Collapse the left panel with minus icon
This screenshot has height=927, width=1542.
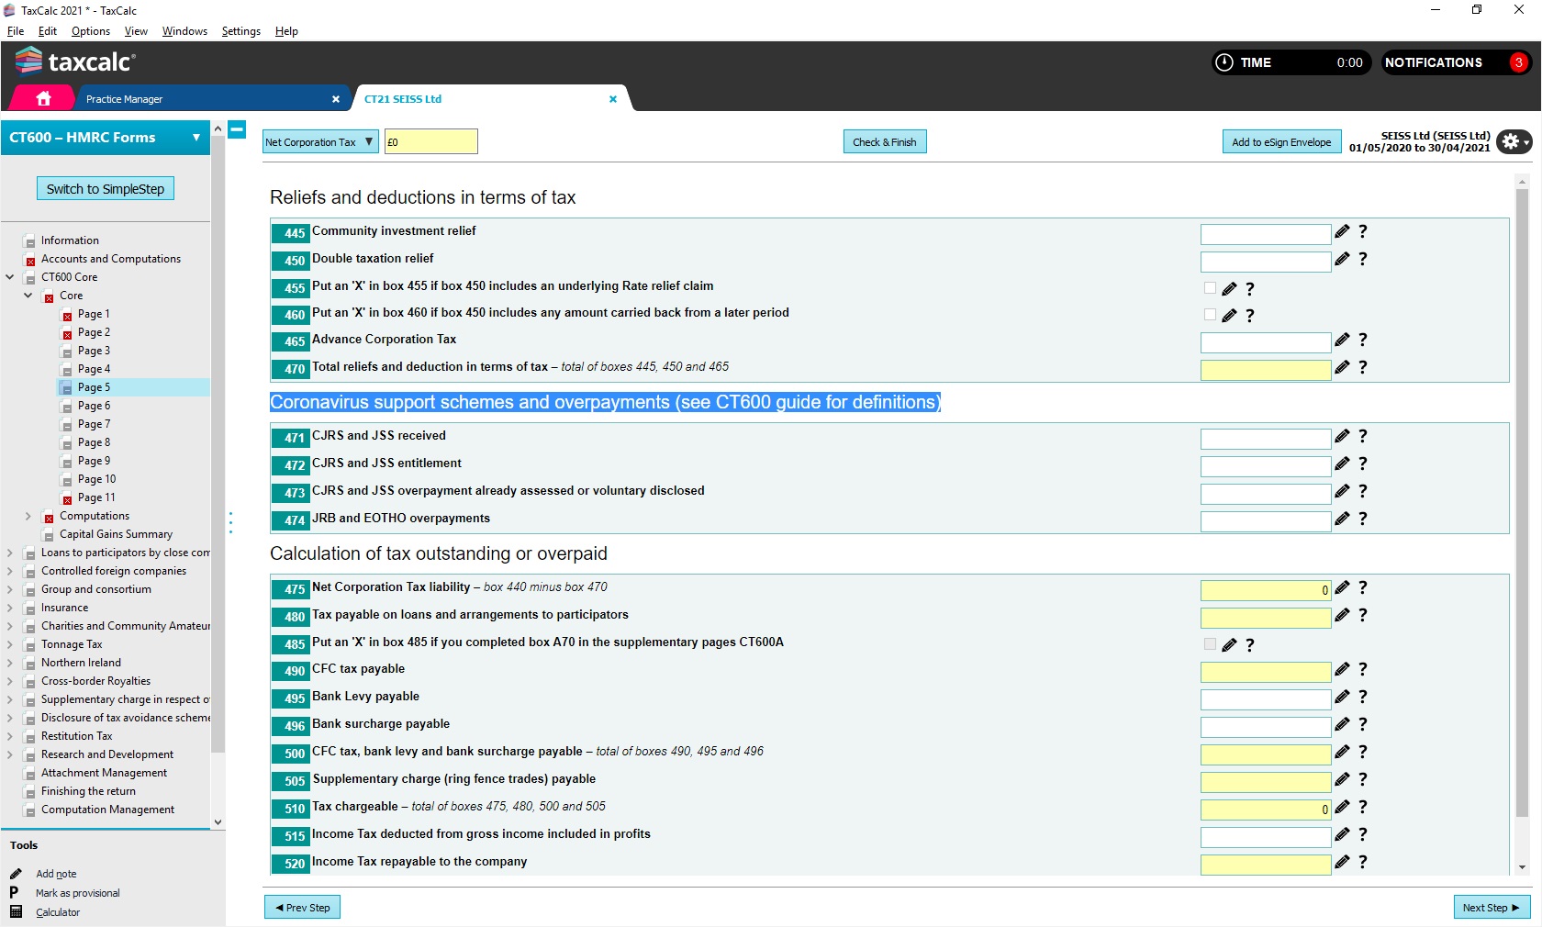(x=237, y=130)
